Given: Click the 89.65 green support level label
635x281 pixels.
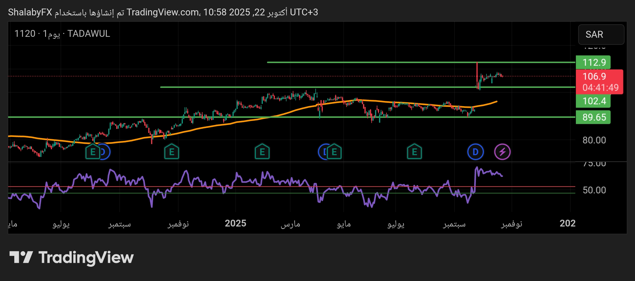Looking at the screenshot, I should tap(593, 117).
